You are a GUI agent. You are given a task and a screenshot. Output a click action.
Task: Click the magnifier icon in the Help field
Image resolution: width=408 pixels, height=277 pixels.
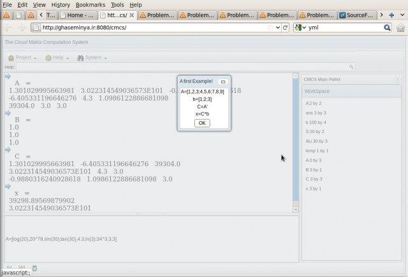pos(351,67)
